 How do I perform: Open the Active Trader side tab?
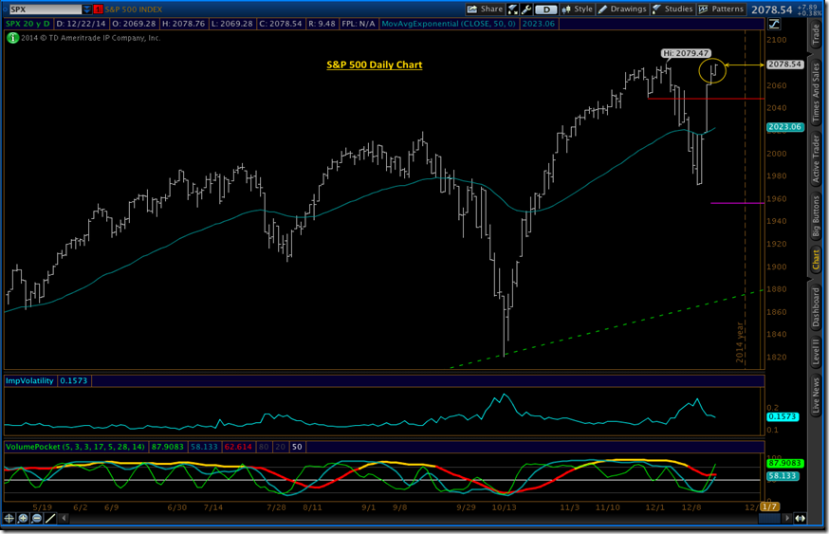816,159
